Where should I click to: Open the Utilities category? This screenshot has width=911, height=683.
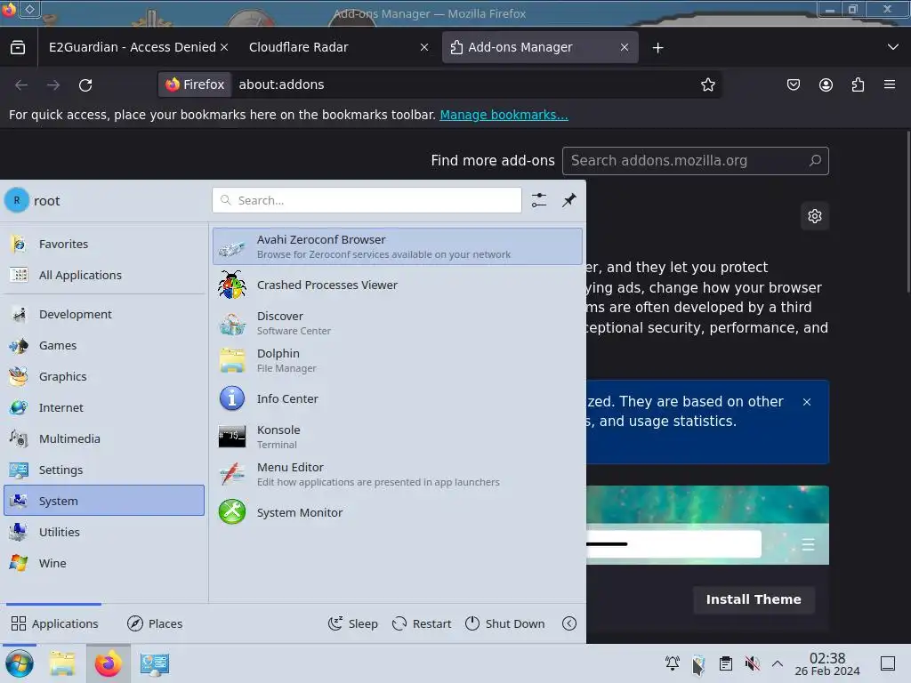click(104, 532)
